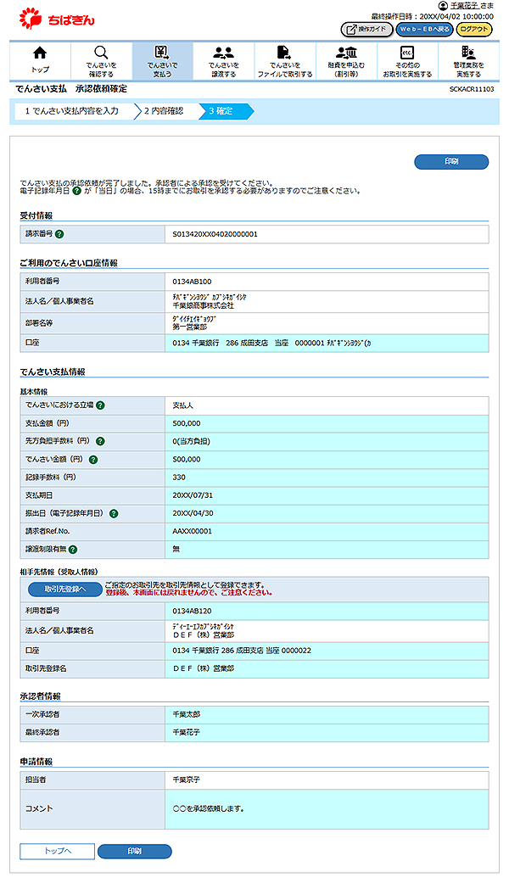Open the 管理業務を実施する menu
Image resolution: width=509 pixels, height=883 pixels.
tap(467, 61)
